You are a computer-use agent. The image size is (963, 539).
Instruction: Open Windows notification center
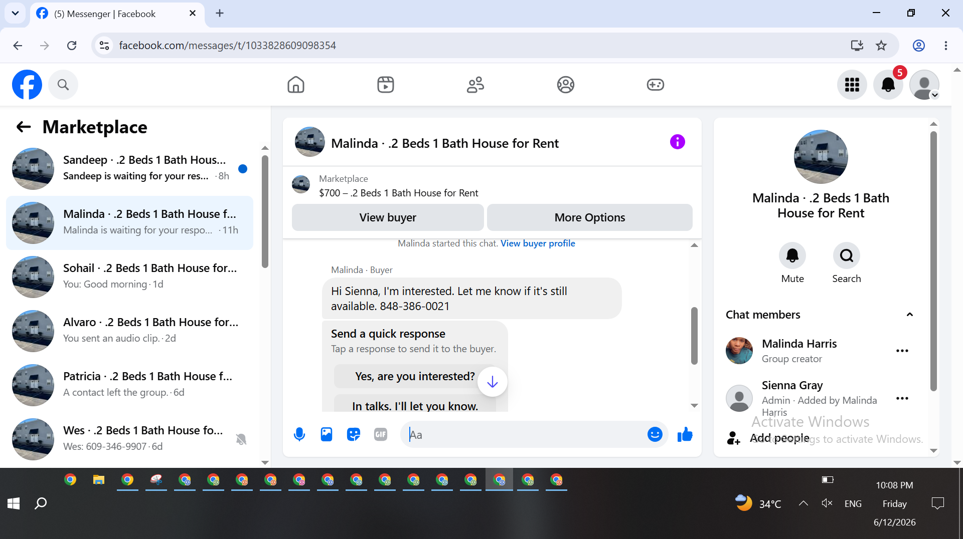[x=937, y=503]
